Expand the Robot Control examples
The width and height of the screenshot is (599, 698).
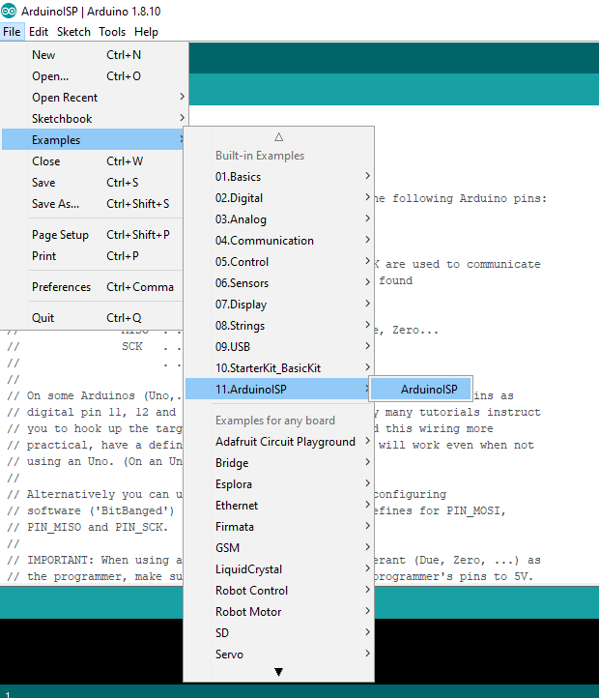click(278, 591)
